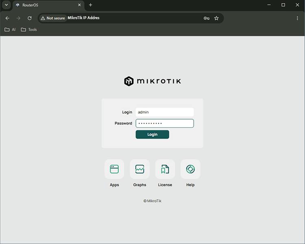
Task: Bookmark this page with star icon
Action: (216, 18)
